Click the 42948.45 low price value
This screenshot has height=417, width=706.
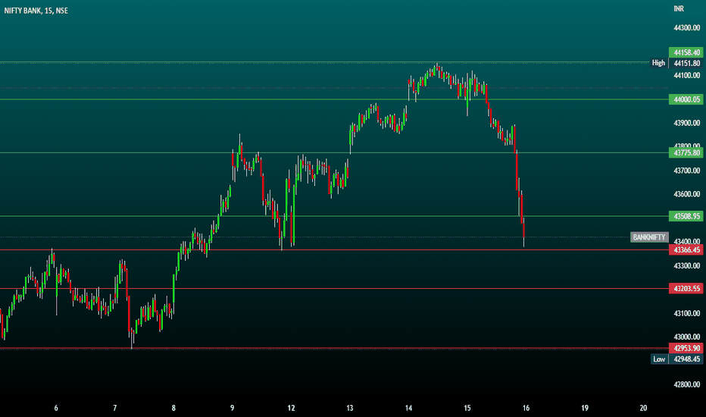[x=686, y=359]
